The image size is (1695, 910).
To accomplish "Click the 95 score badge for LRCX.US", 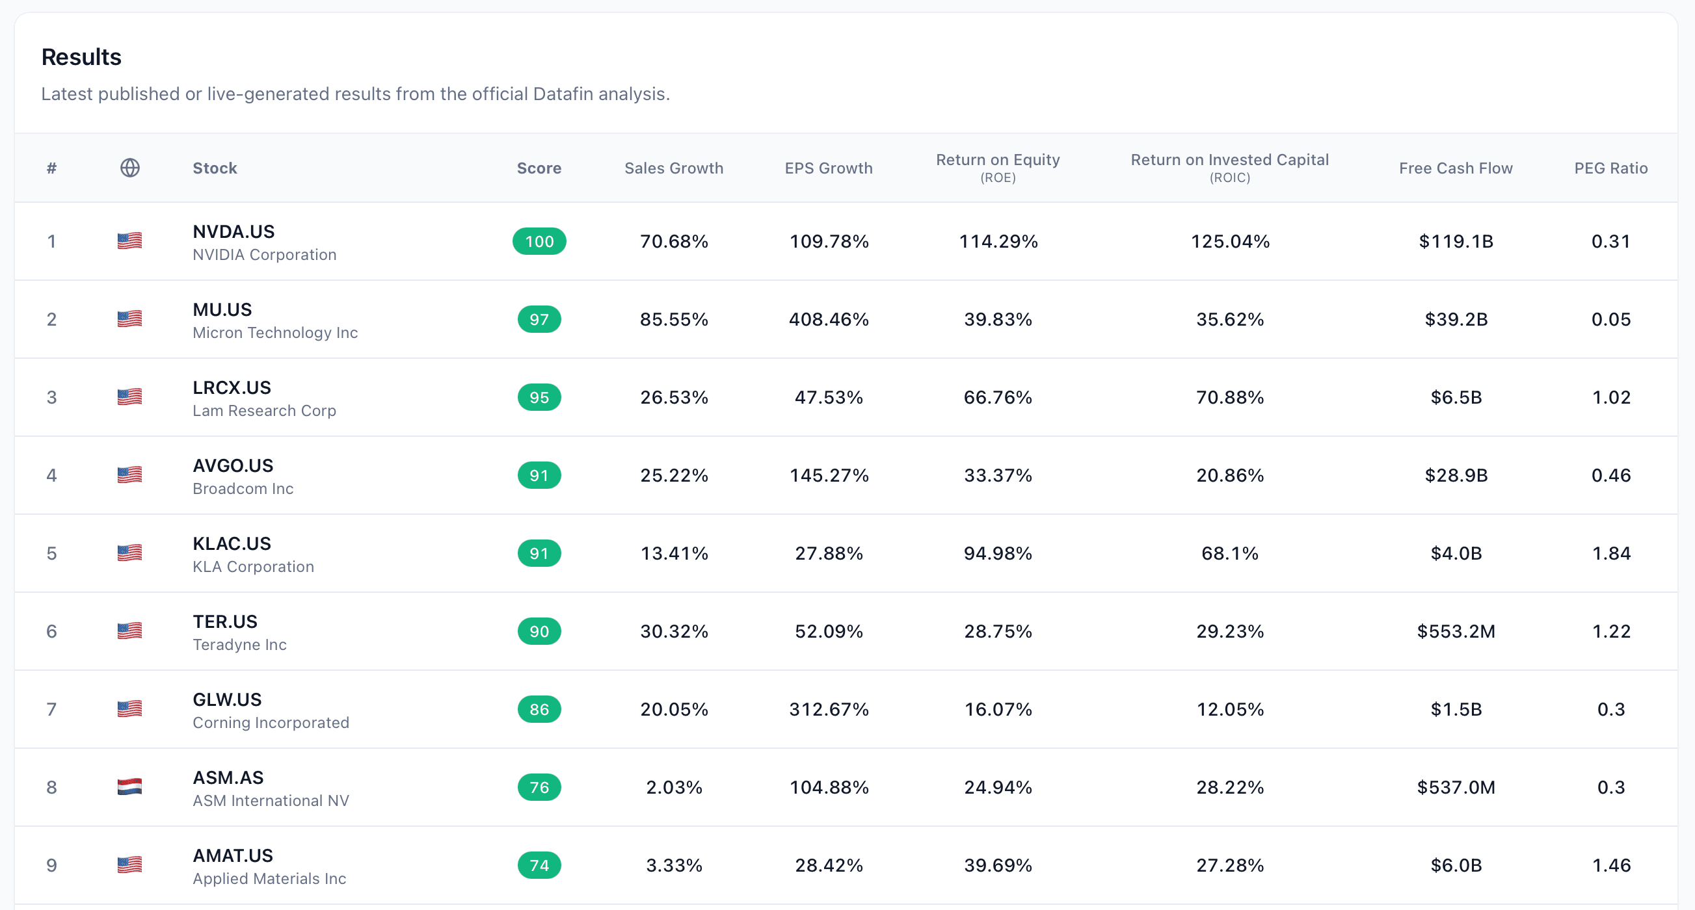I will point(539,397).
